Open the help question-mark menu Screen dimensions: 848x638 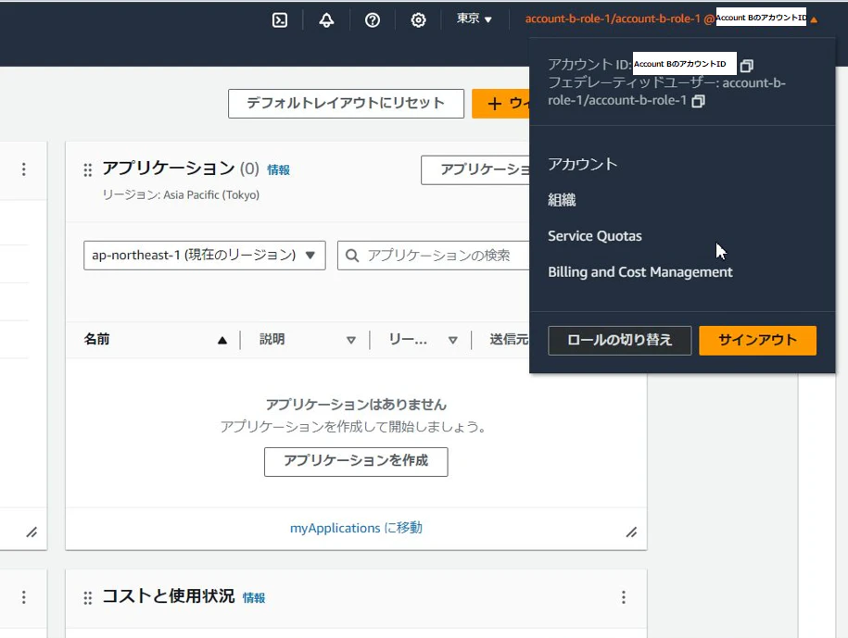pos(372,20)
